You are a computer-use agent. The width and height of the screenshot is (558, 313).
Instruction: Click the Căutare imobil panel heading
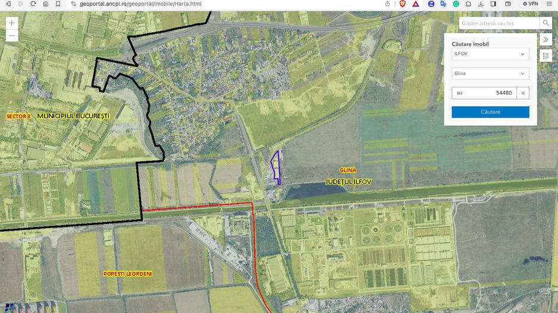click(x=470, y=44)
